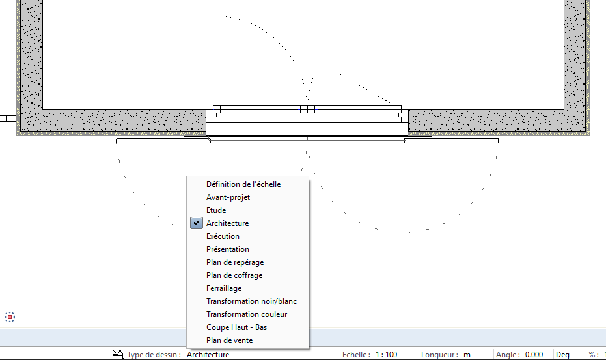The width and height of the screenshot is (606, 360).
Task: Select 'Définition de l'échelle' menu entry
Action: [x=247, y=184]
